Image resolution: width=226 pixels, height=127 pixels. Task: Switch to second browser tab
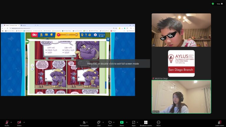tap(28, 25)
